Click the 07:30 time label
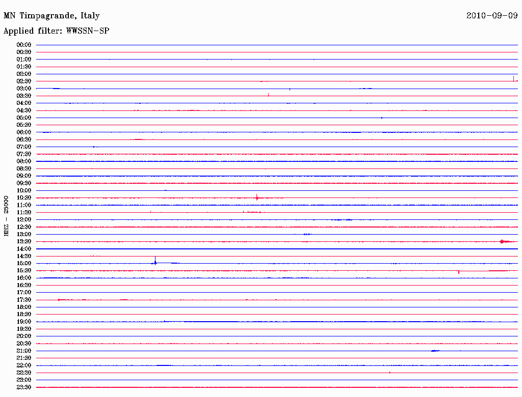 click(24, 154)
